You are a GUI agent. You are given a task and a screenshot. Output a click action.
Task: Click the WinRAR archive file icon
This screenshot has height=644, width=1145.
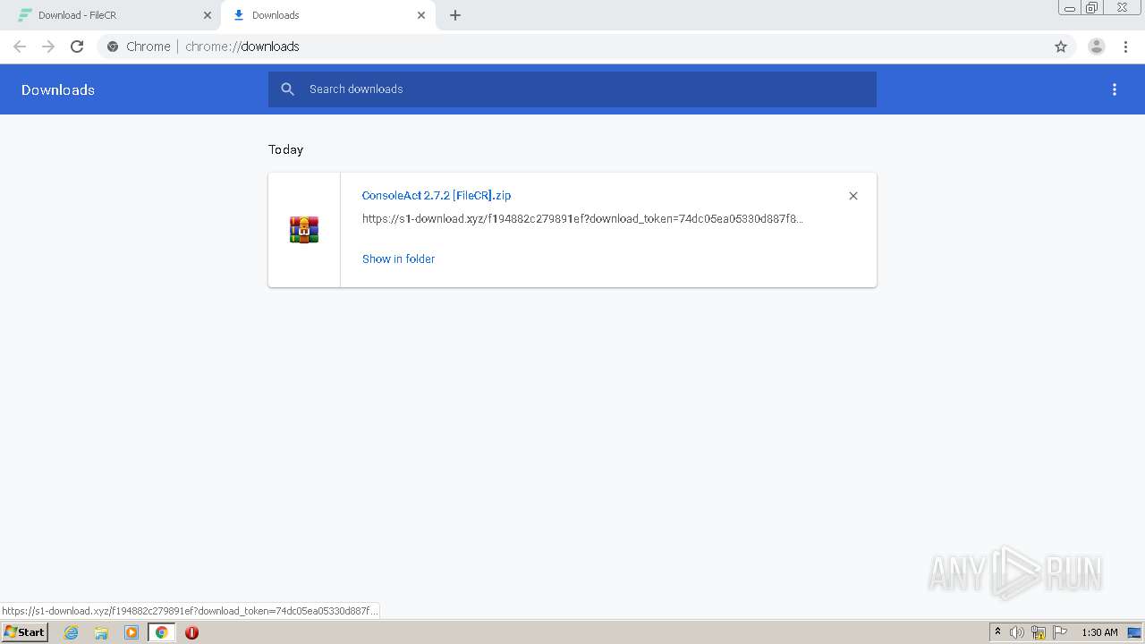[x=304, y=230]
